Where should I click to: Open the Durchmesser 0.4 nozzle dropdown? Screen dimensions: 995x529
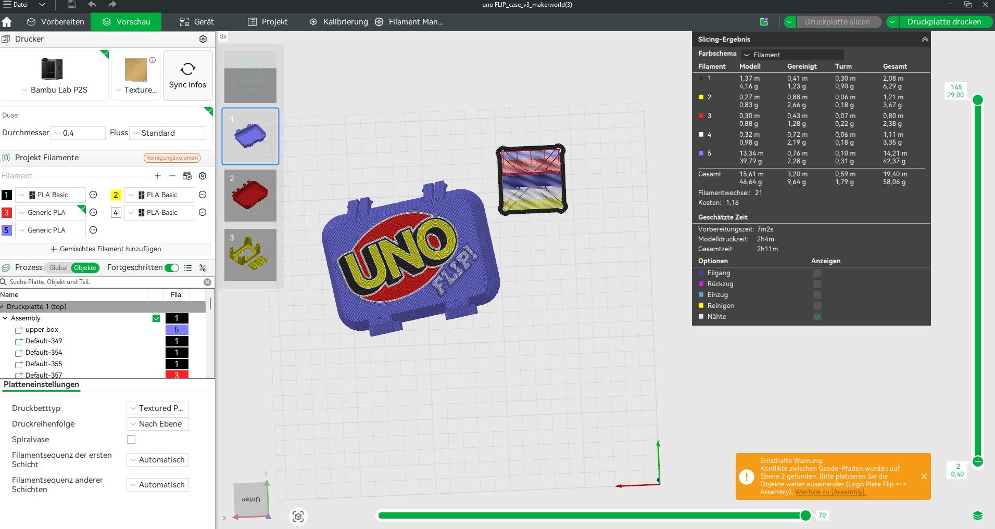point(78,133)
